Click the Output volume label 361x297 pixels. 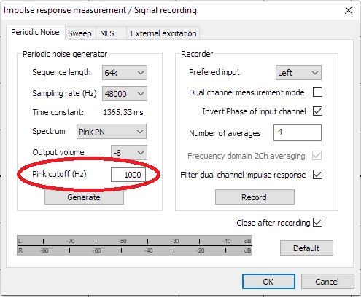click(x=58, y=152)
